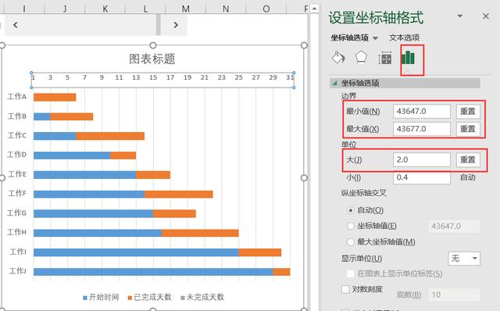This screenshot has width=500, height=311.
Task: Open the Size & Properties icon
Action: tap(385, 58)
